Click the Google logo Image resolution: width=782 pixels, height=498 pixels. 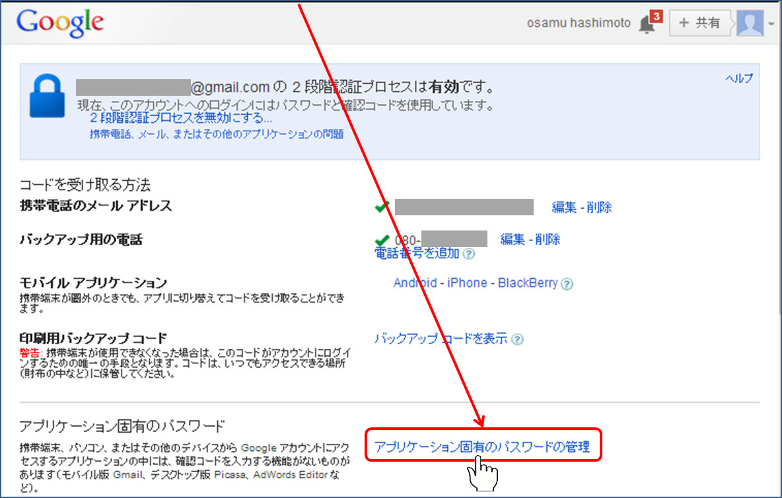click(60, 22)
